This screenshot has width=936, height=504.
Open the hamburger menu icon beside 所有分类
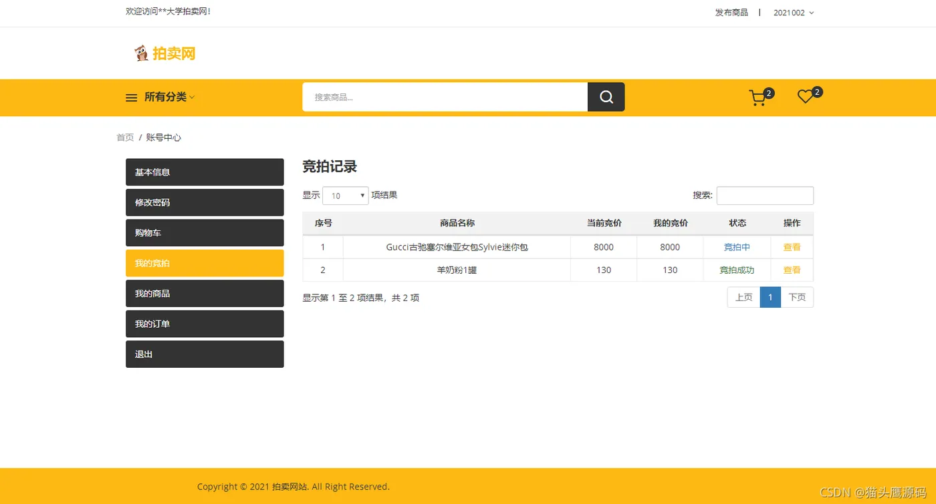pyautogui.click(x=132, y=97)
